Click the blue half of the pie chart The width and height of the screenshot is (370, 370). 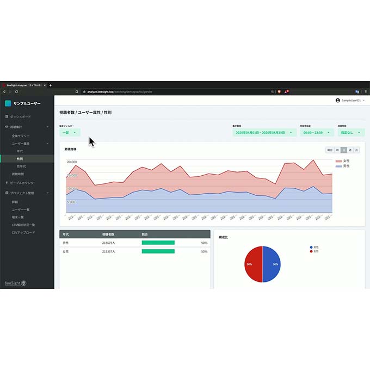click(272, 264)
